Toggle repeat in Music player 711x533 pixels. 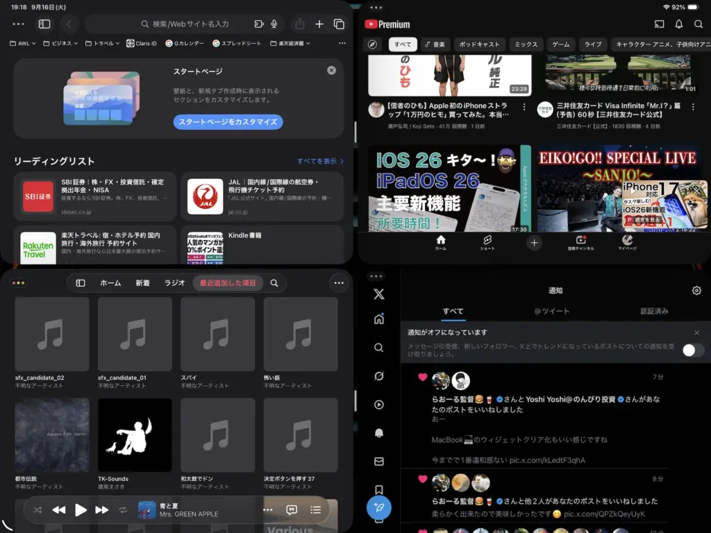[123, 510]
